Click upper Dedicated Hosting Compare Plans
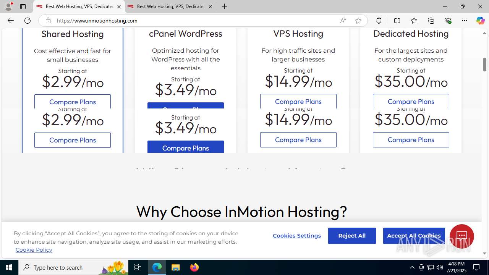Image resolution: width=489 pixels, height=275 pixels. click(x=411, y=101)
